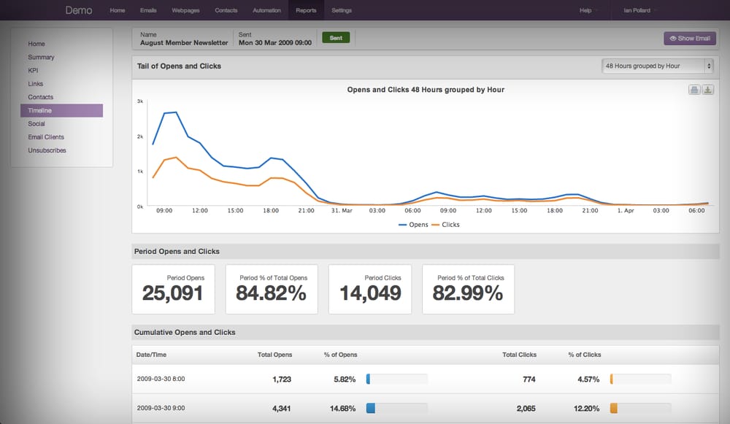Click the Demo logo
Image resolution: width=730 pixels, height=424 pixels.
(x=79, y=10)
